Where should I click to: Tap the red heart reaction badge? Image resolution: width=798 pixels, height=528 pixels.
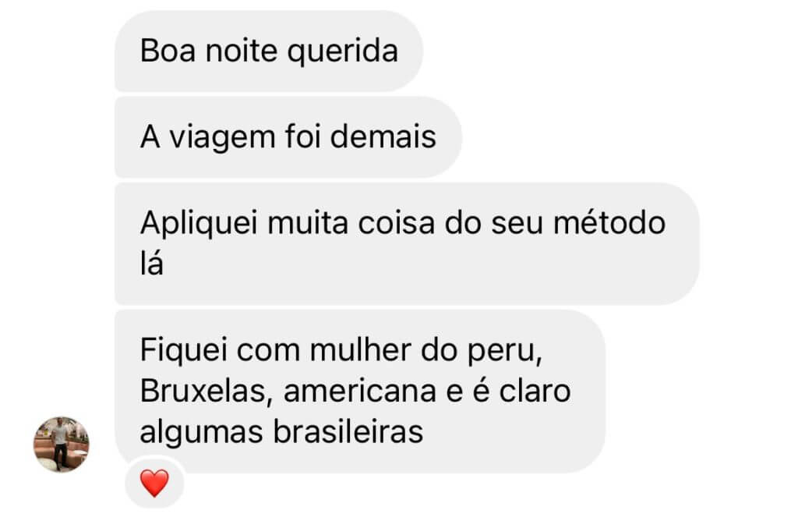point(154,483)
